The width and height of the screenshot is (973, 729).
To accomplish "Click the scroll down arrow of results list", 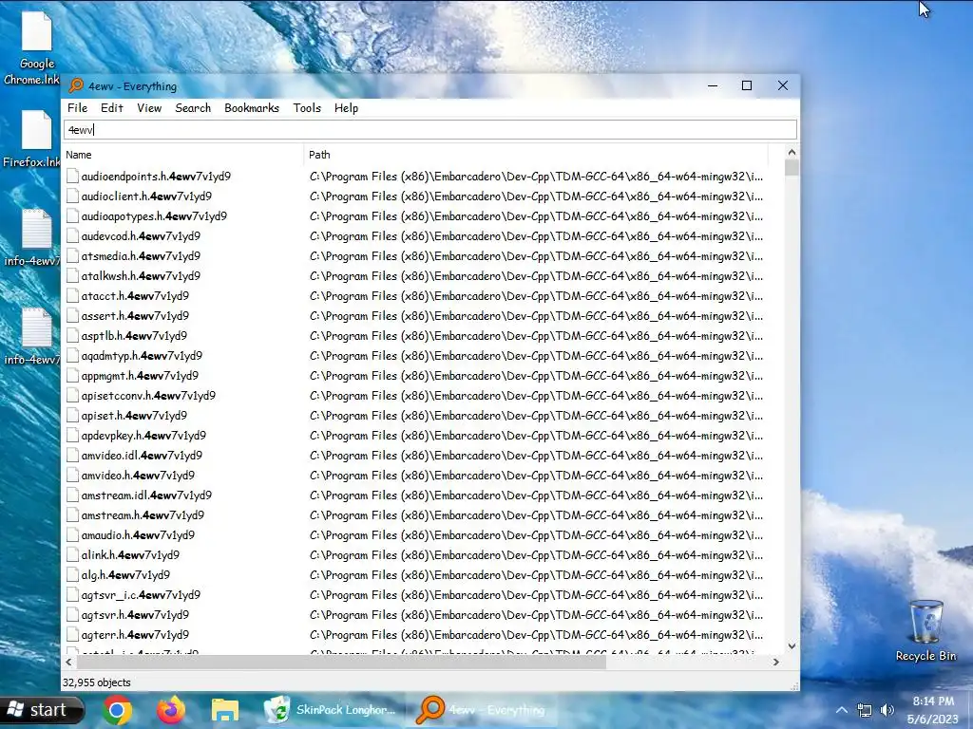I will click(792, 645).
